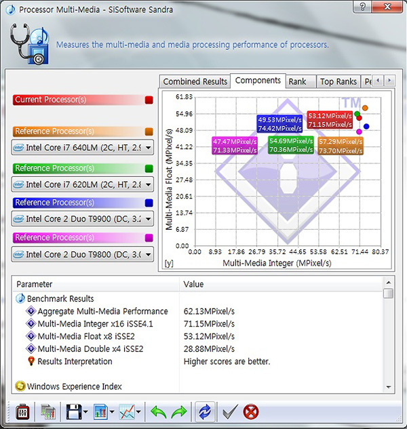The image size is (407, 429).
Task: Toggle the green Reference Processor swatch
Action: [x=149, y=169]
